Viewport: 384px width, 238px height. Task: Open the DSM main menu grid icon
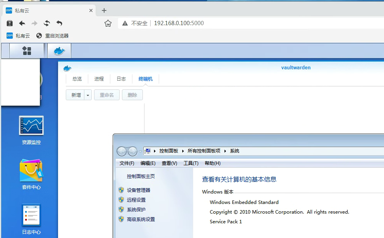pos(27,51)
